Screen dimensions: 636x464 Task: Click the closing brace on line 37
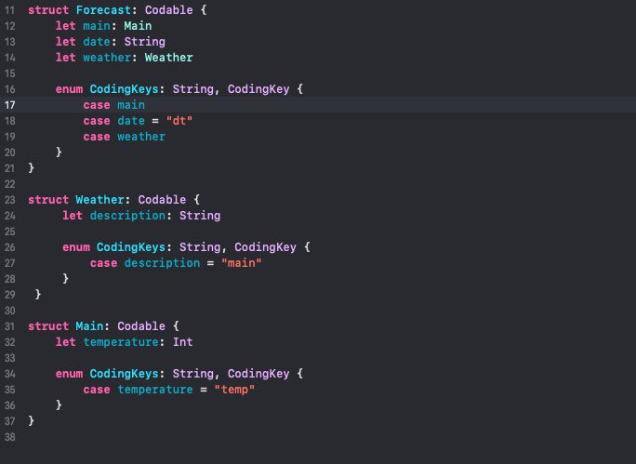[32, 421]
